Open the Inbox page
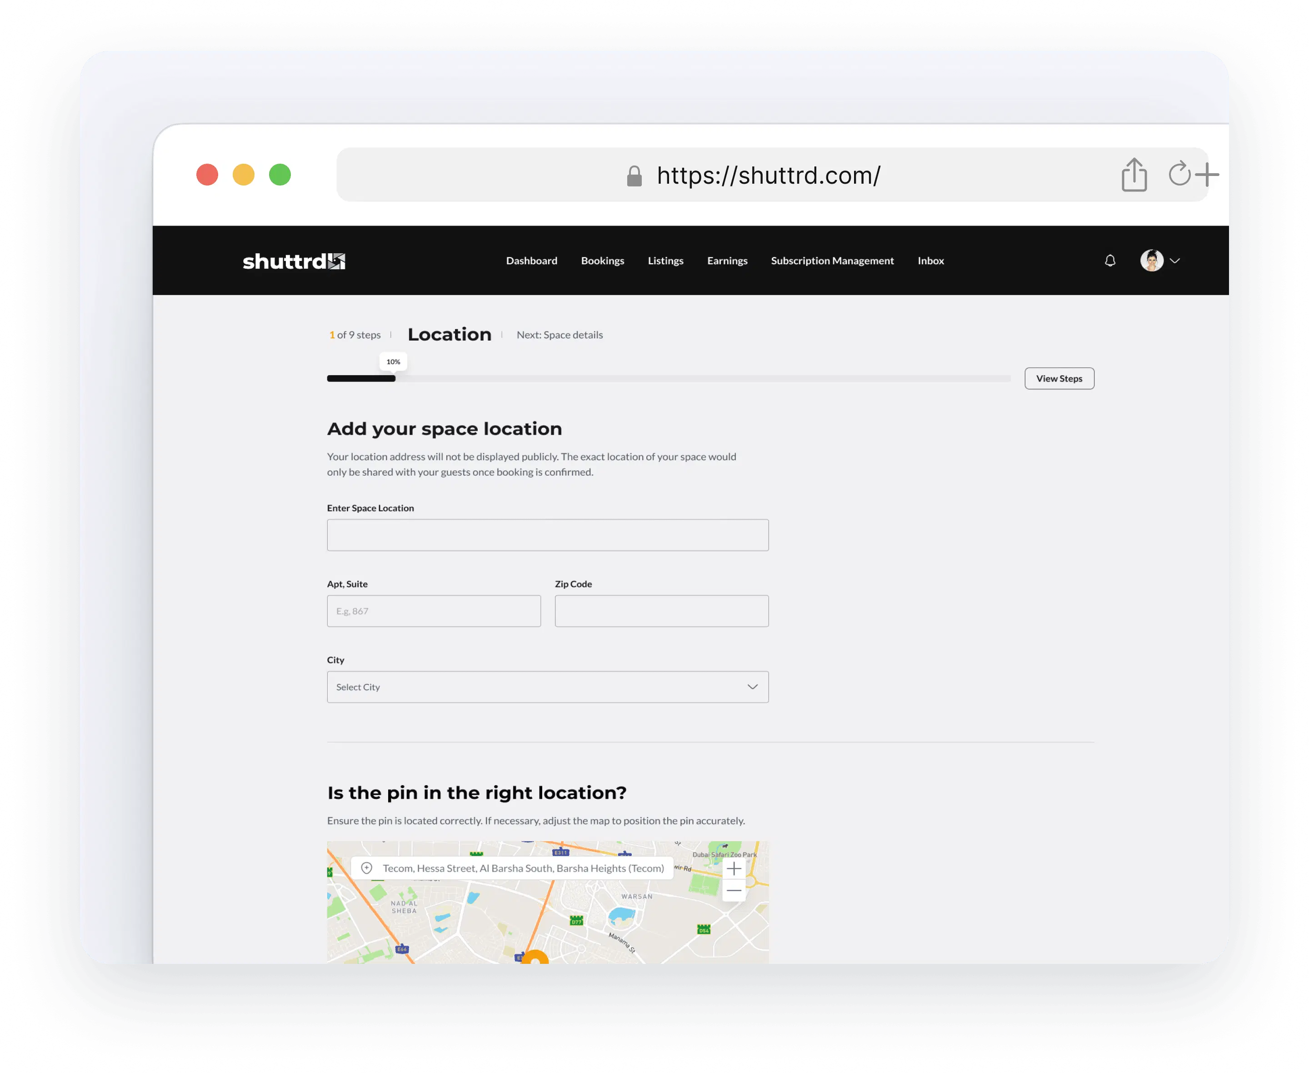The height and width of the screenshot is (1073, 1309). click(930, 261)
